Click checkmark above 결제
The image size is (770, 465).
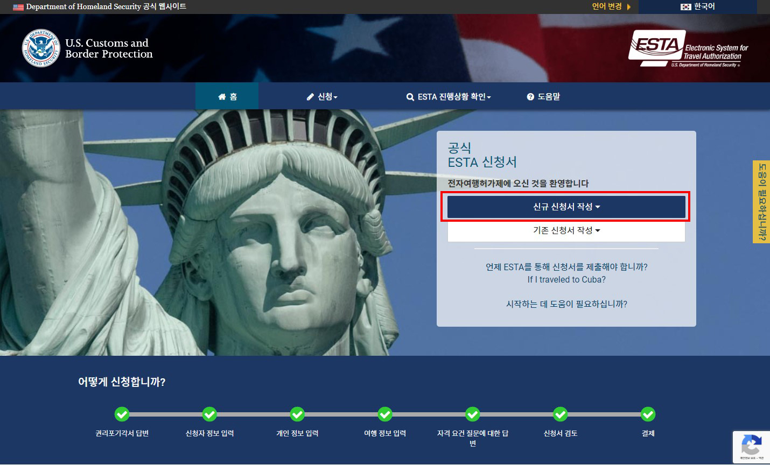[x=648, y=414]
